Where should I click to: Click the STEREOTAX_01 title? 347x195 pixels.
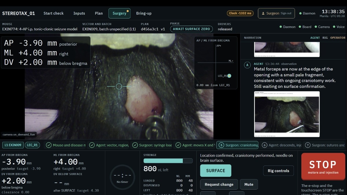point(19,13)
